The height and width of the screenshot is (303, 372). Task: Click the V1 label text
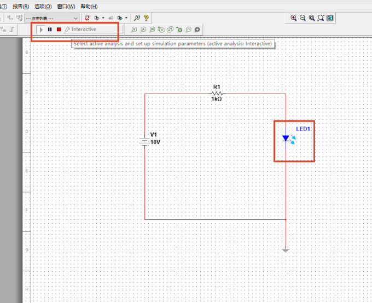click(154, 135)
